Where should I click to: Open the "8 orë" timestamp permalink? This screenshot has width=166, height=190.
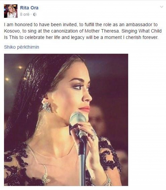coord(25,14)
